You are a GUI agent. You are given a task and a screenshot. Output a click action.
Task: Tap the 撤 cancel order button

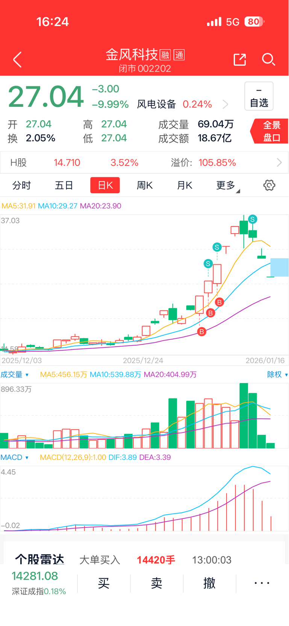[x=209, y=583]
